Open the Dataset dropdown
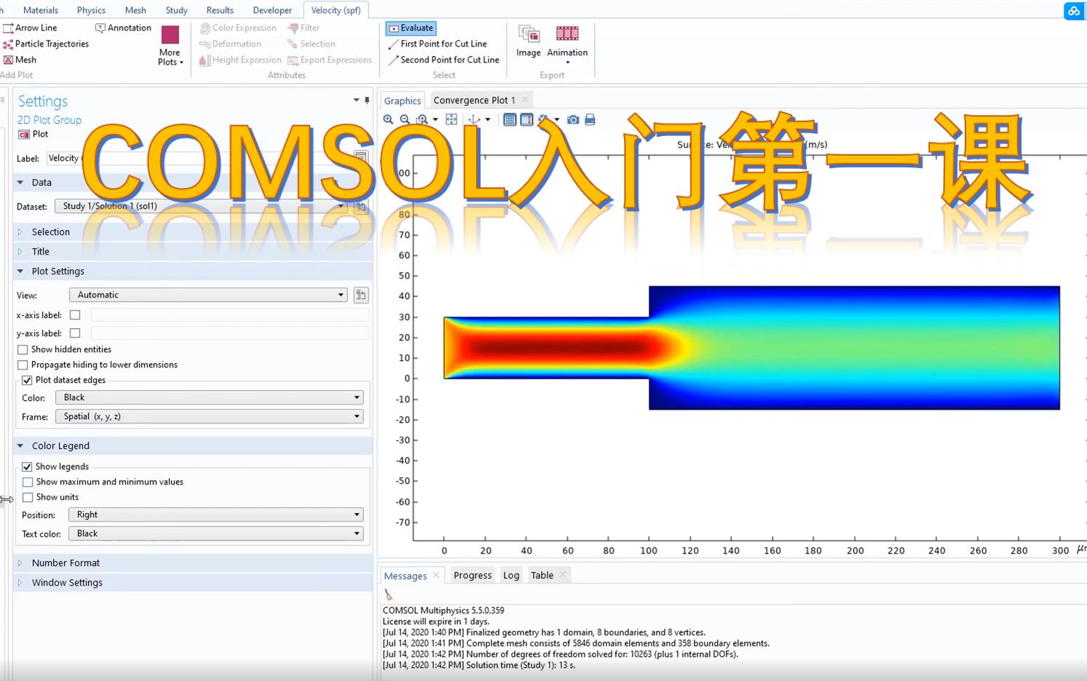1087x681 pixels. point(202,206)
